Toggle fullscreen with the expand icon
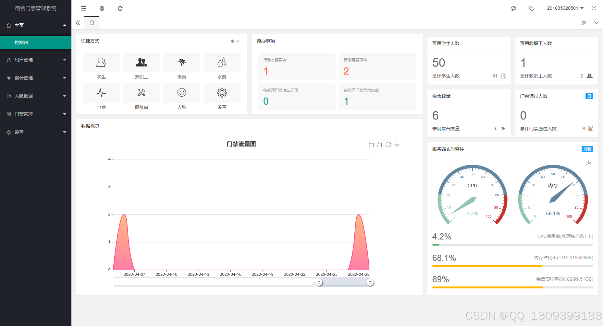The height and width of the screenshot is (326, 603). tap(594, 8)
